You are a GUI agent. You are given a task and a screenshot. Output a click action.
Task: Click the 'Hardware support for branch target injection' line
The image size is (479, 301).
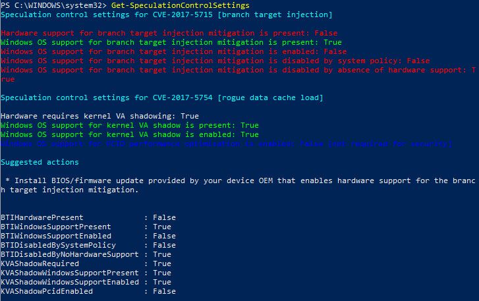point(169,33)
